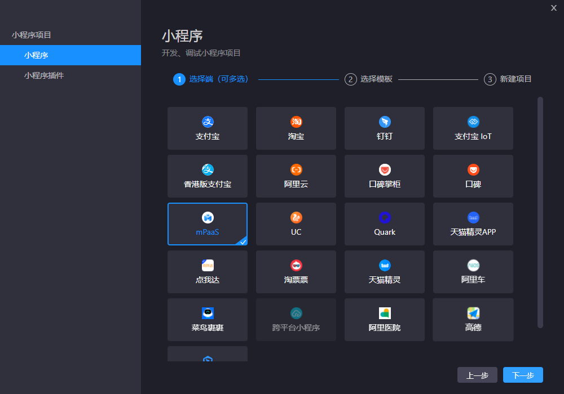Select the 淘宝 platform icon
This screenshot has width=564, height=394.
pos(296,122)
